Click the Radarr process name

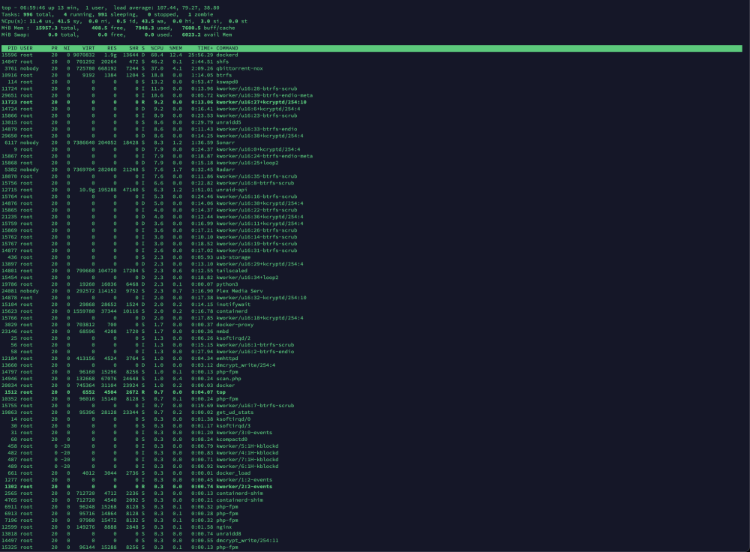[x=225, y=169]
